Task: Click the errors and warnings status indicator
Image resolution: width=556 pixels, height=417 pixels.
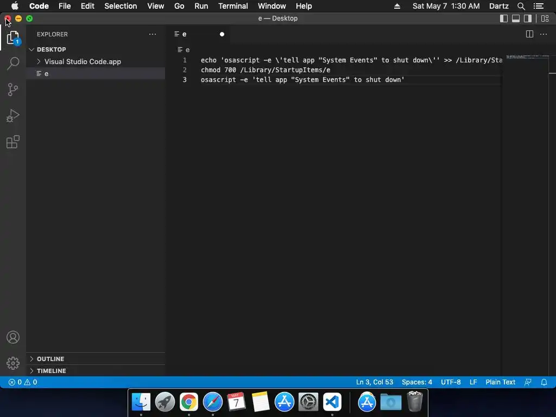Action: pyautogui.click(x=23, y=382)
